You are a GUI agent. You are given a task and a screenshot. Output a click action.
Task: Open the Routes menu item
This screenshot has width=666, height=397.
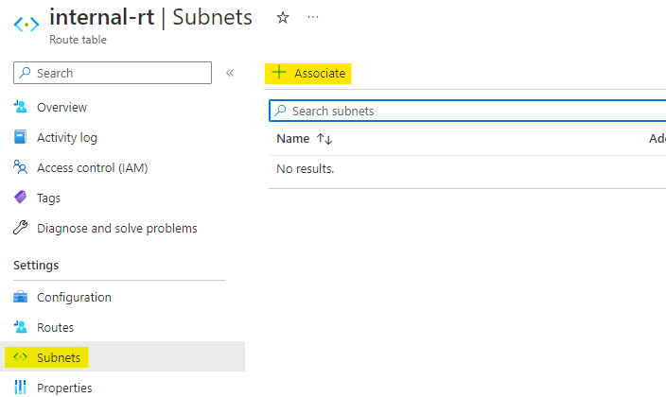pos(55,327)
